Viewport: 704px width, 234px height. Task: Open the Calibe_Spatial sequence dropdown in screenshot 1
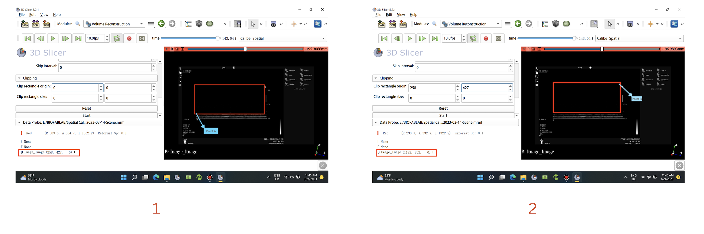tap(283, 38)
